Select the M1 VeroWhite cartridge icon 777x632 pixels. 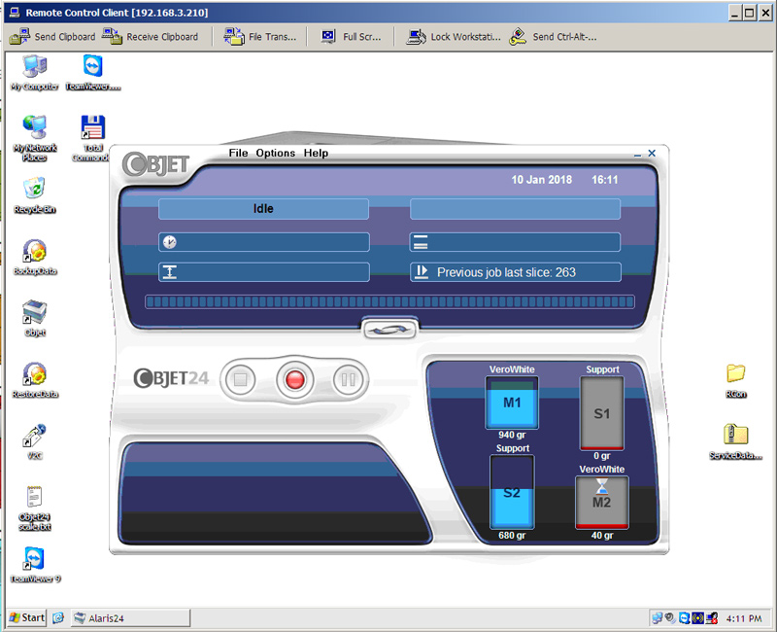coord(512,403)
